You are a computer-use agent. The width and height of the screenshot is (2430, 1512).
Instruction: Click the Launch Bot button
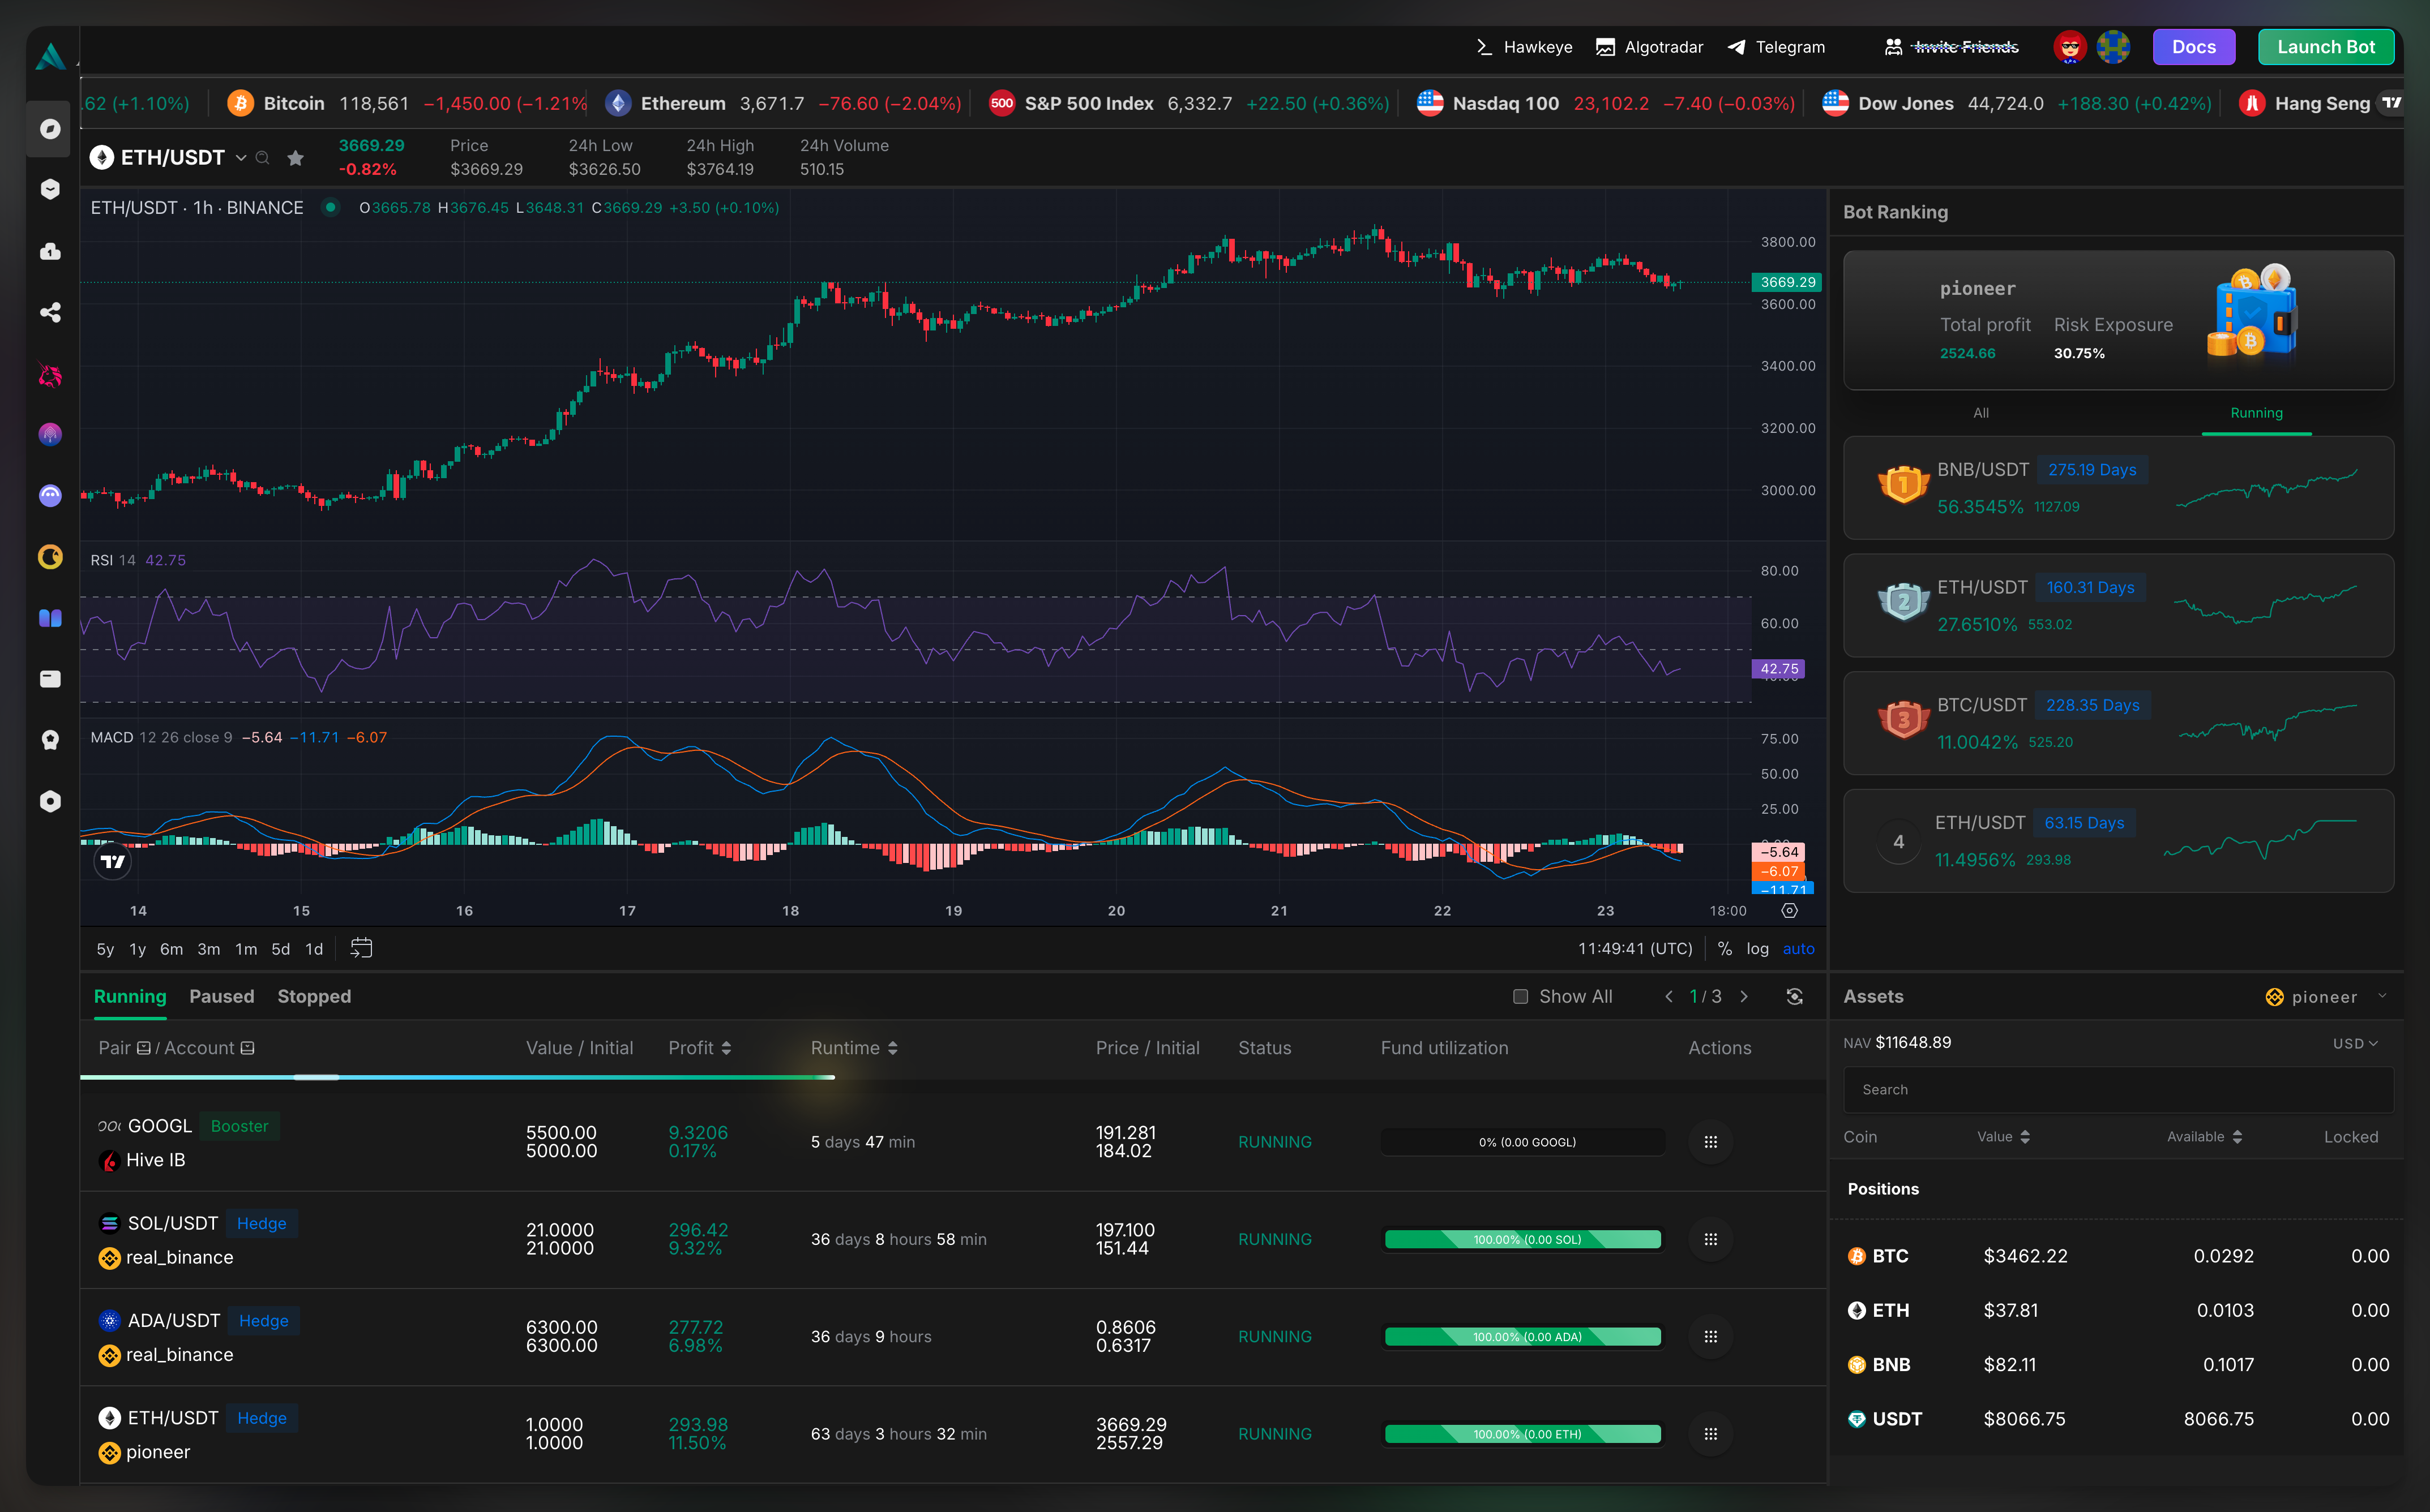click(2325, 47)
